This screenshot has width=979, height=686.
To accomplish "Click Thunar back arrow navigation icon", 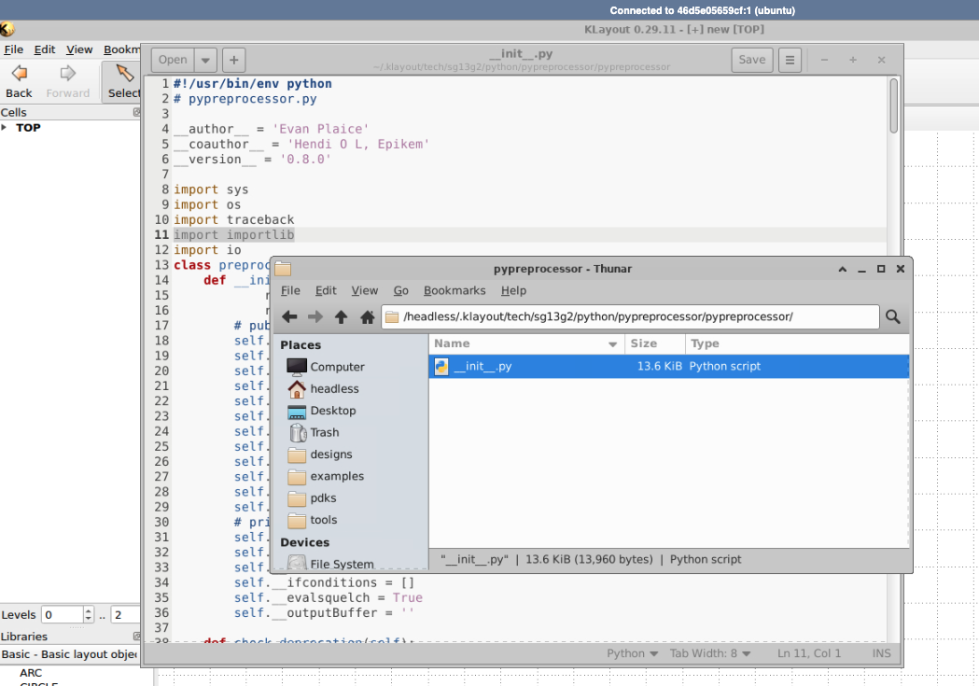I will (x=289, y=316).
